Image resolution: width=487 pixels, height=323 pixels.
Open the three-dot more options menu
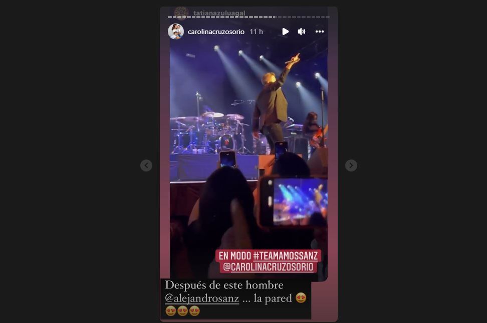(320, 31)
